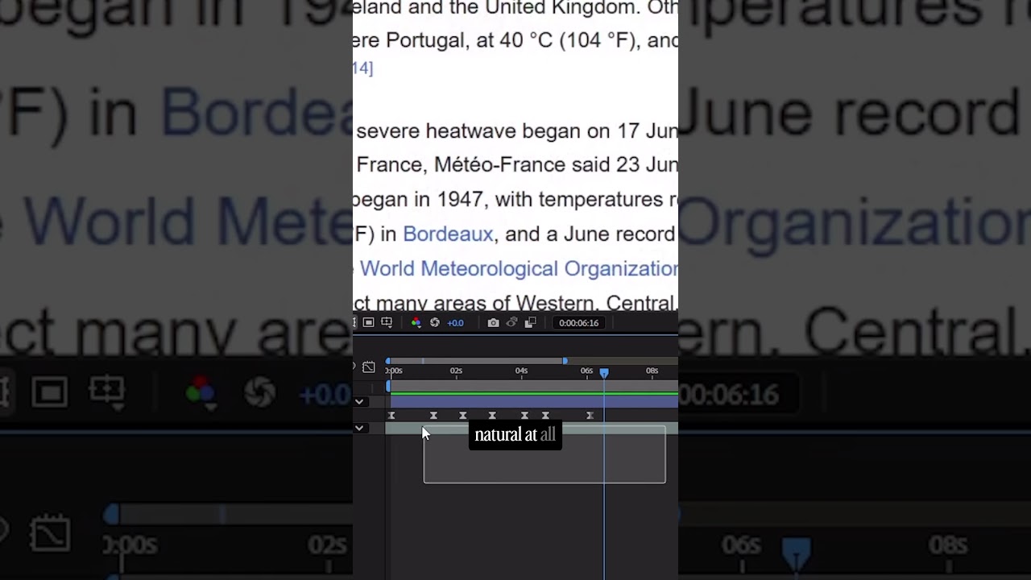Image resolution: width=1031 pixels, height=580 pixels.
Task: Grab the time navigator end handle
Action: click(x=565, y=361)
